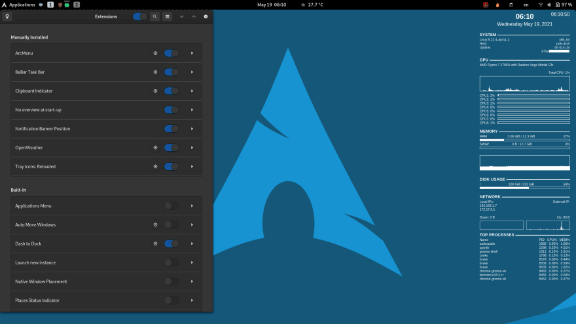Open OpenWeather settings gear
The width and height of the screenshot is (576, 324).
point(155,148)
